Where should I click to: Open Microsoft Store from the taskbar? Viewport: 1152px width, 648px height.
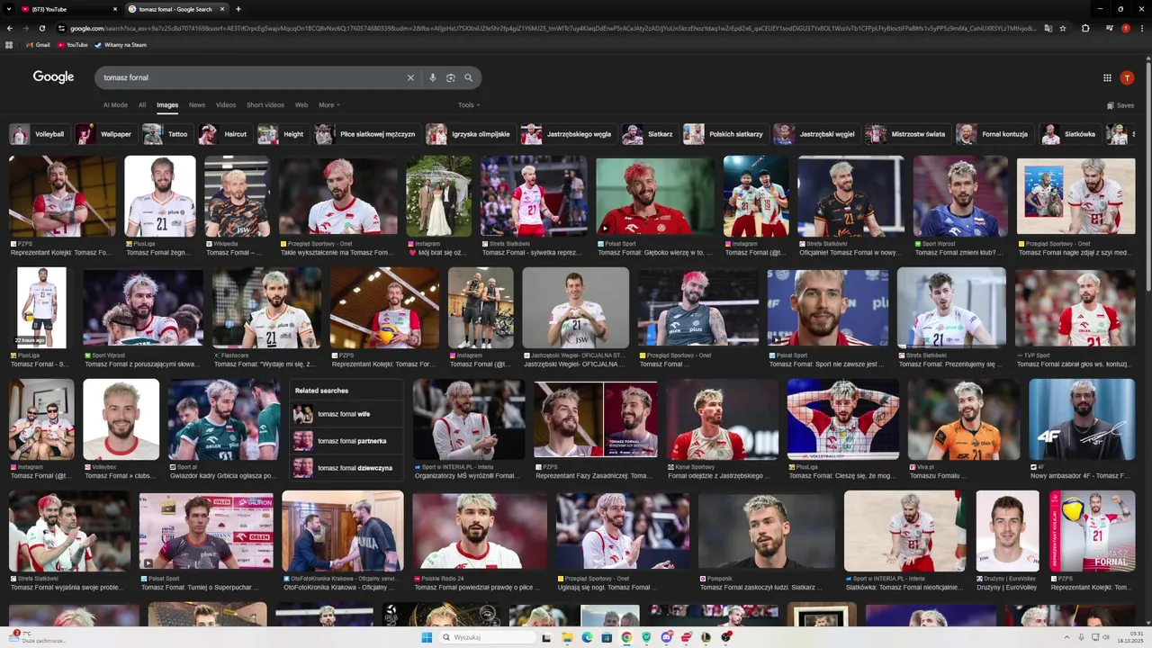[607, 637]
